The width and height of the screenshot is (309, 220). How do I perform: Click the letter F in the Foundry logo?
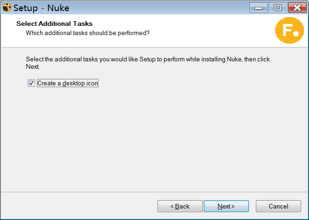[x=285, y=30]
